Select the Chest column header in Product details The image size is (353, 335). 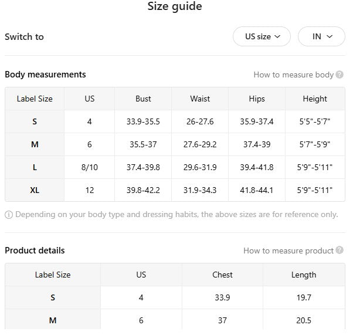pyautogui.click(x=222, y=275)
